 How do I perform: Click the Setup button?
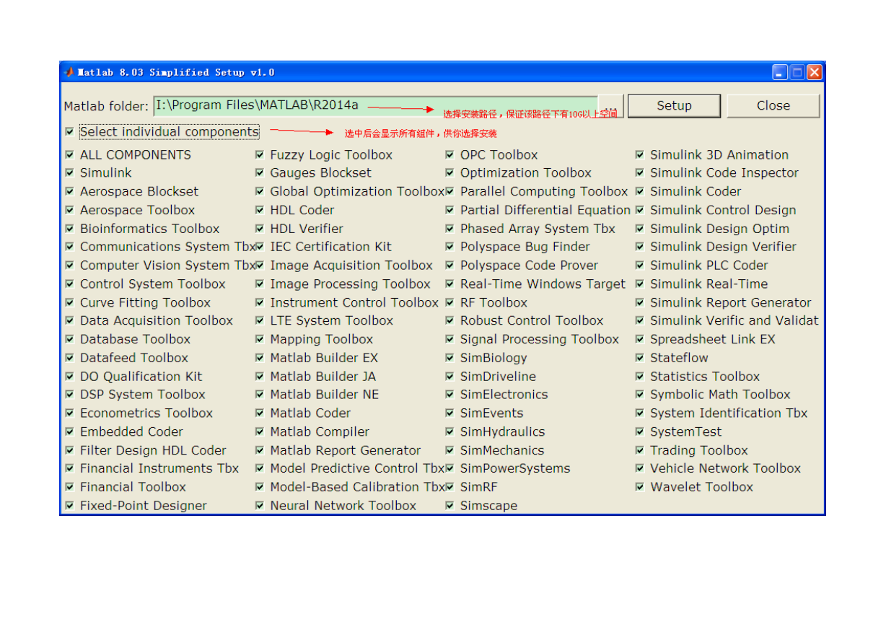tap(674, 105)
